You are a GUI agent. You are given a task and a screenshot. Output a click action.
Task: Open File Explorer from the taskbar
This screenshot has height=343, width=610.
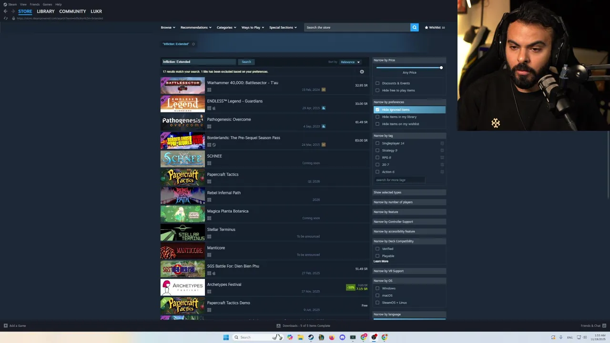click(x=300, y=337)
